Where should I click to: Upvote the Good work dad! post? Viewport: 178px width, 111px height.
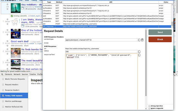pyautogui.click(x=8, y=41)
